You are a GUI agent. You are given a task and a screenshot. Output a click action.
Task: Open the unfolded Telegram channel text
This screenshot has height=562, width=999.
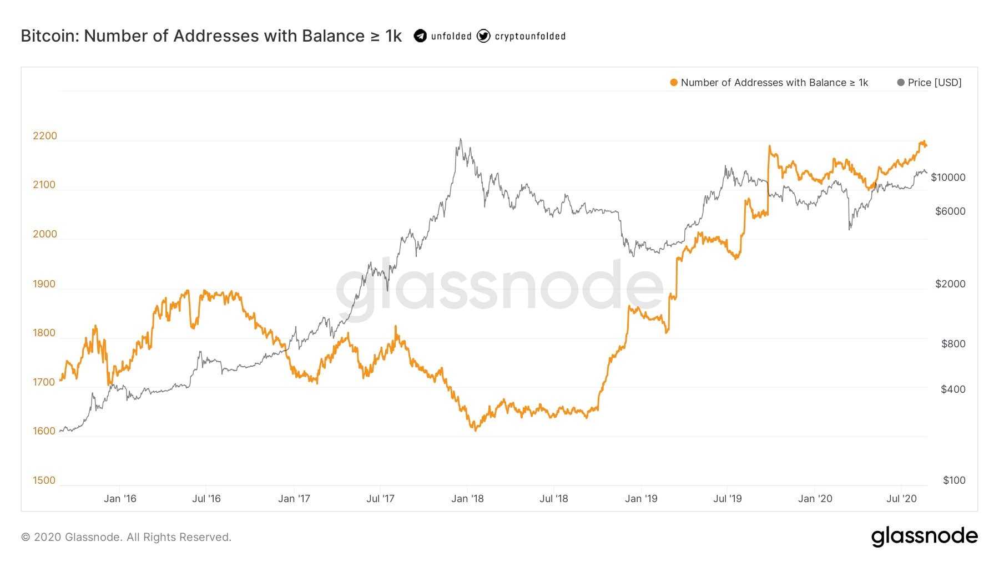[451, 37]
